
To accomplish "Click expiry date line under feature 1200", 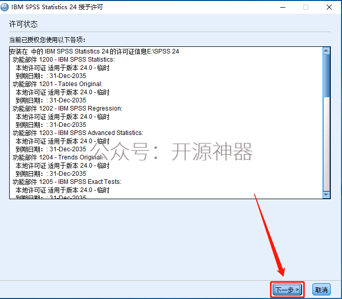I will tap(51, 76).
